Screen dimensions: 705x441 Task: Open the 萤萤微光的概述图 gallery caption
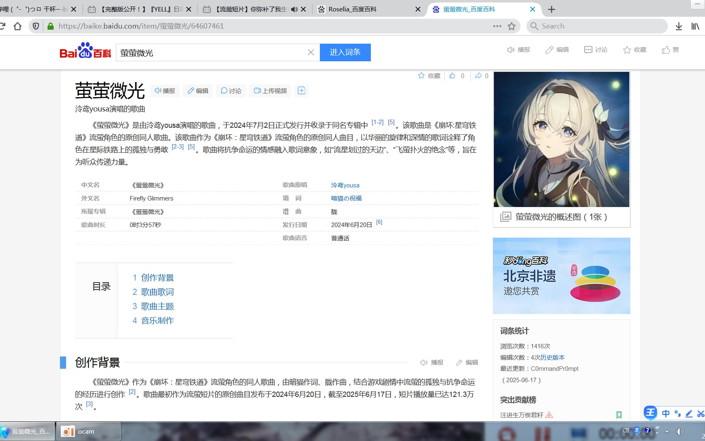(561, 217)
